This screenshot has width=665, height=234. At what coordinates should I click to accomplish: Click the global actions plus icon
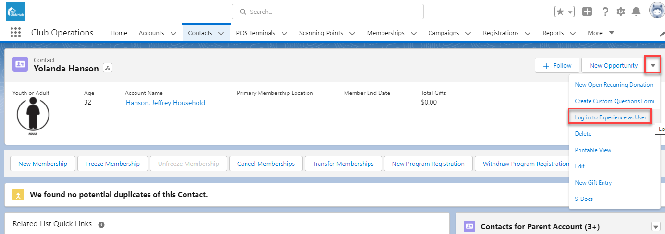coord(587,12)
